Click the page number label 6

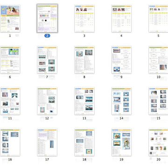(x=10, y=77)
